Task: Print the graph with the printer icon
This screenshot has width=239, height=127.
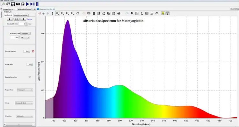Action: pyautogui.click(x=119, y=13)
